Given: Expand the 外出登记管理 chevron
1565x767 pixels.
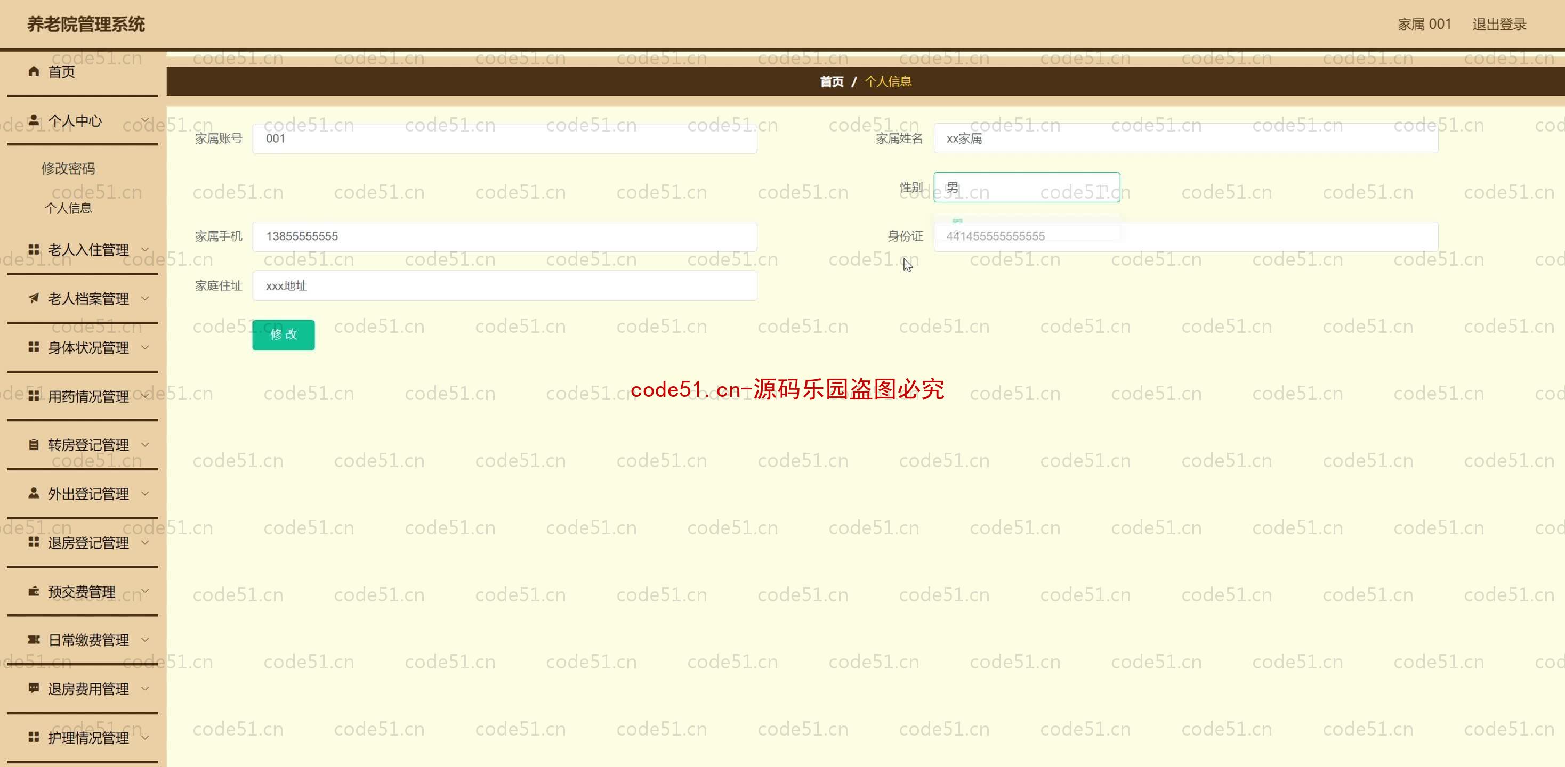Looking at the screenshot, I should (145, 494).
